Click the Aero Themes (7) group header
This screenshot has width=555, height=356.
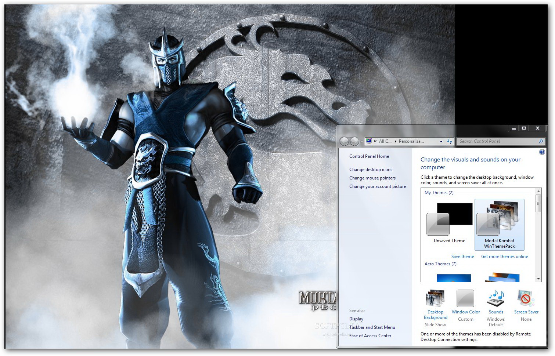pos(440,264)
